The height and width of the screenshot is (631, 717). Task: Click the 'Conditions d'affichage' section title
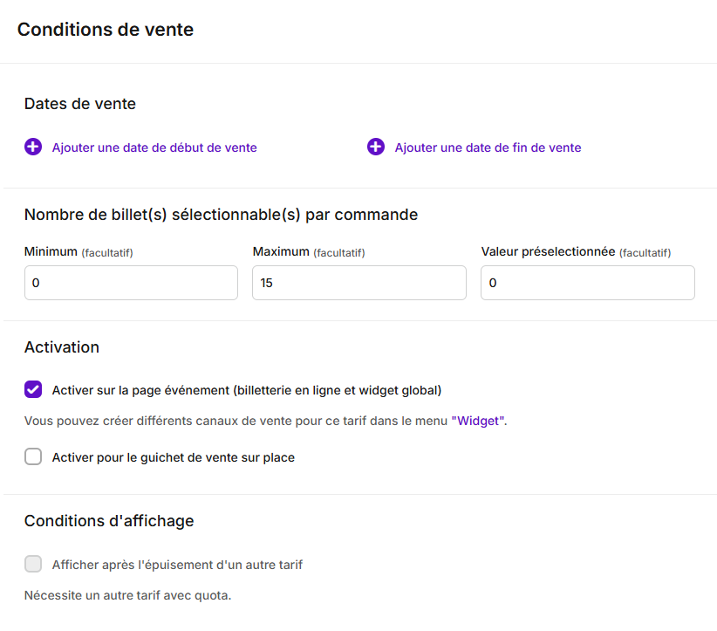click(x=109, y=521)
